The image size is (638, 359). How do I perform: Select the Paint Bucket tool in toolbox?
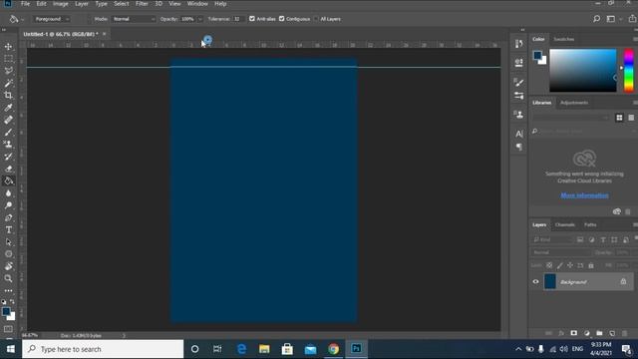[8, 180]
